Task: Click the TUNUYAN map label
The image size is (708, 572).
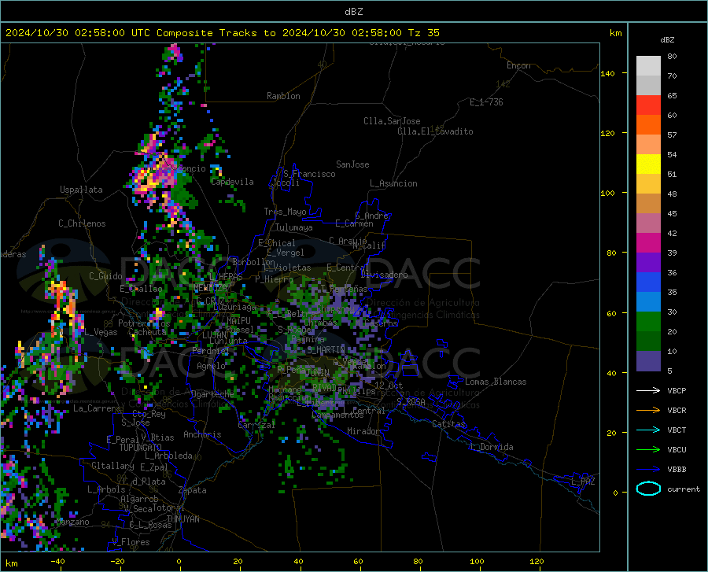Action: 183,519
